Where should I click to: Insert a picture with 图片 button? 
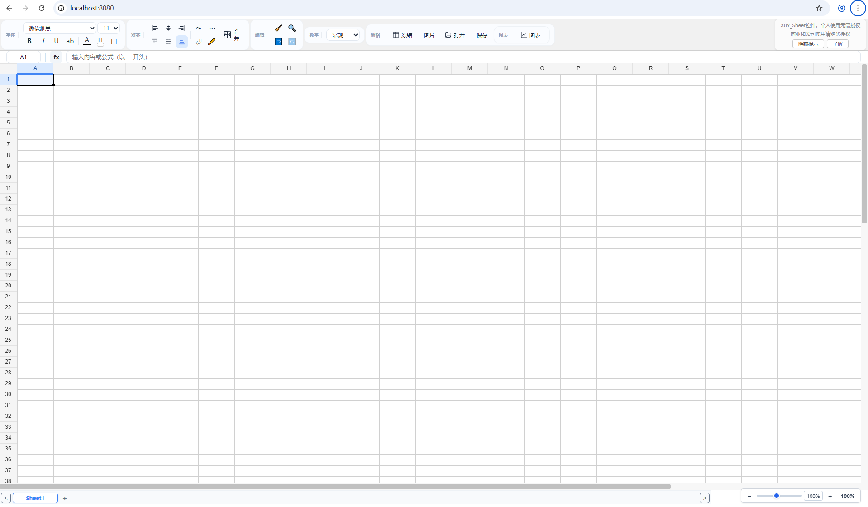coord(429,35)
